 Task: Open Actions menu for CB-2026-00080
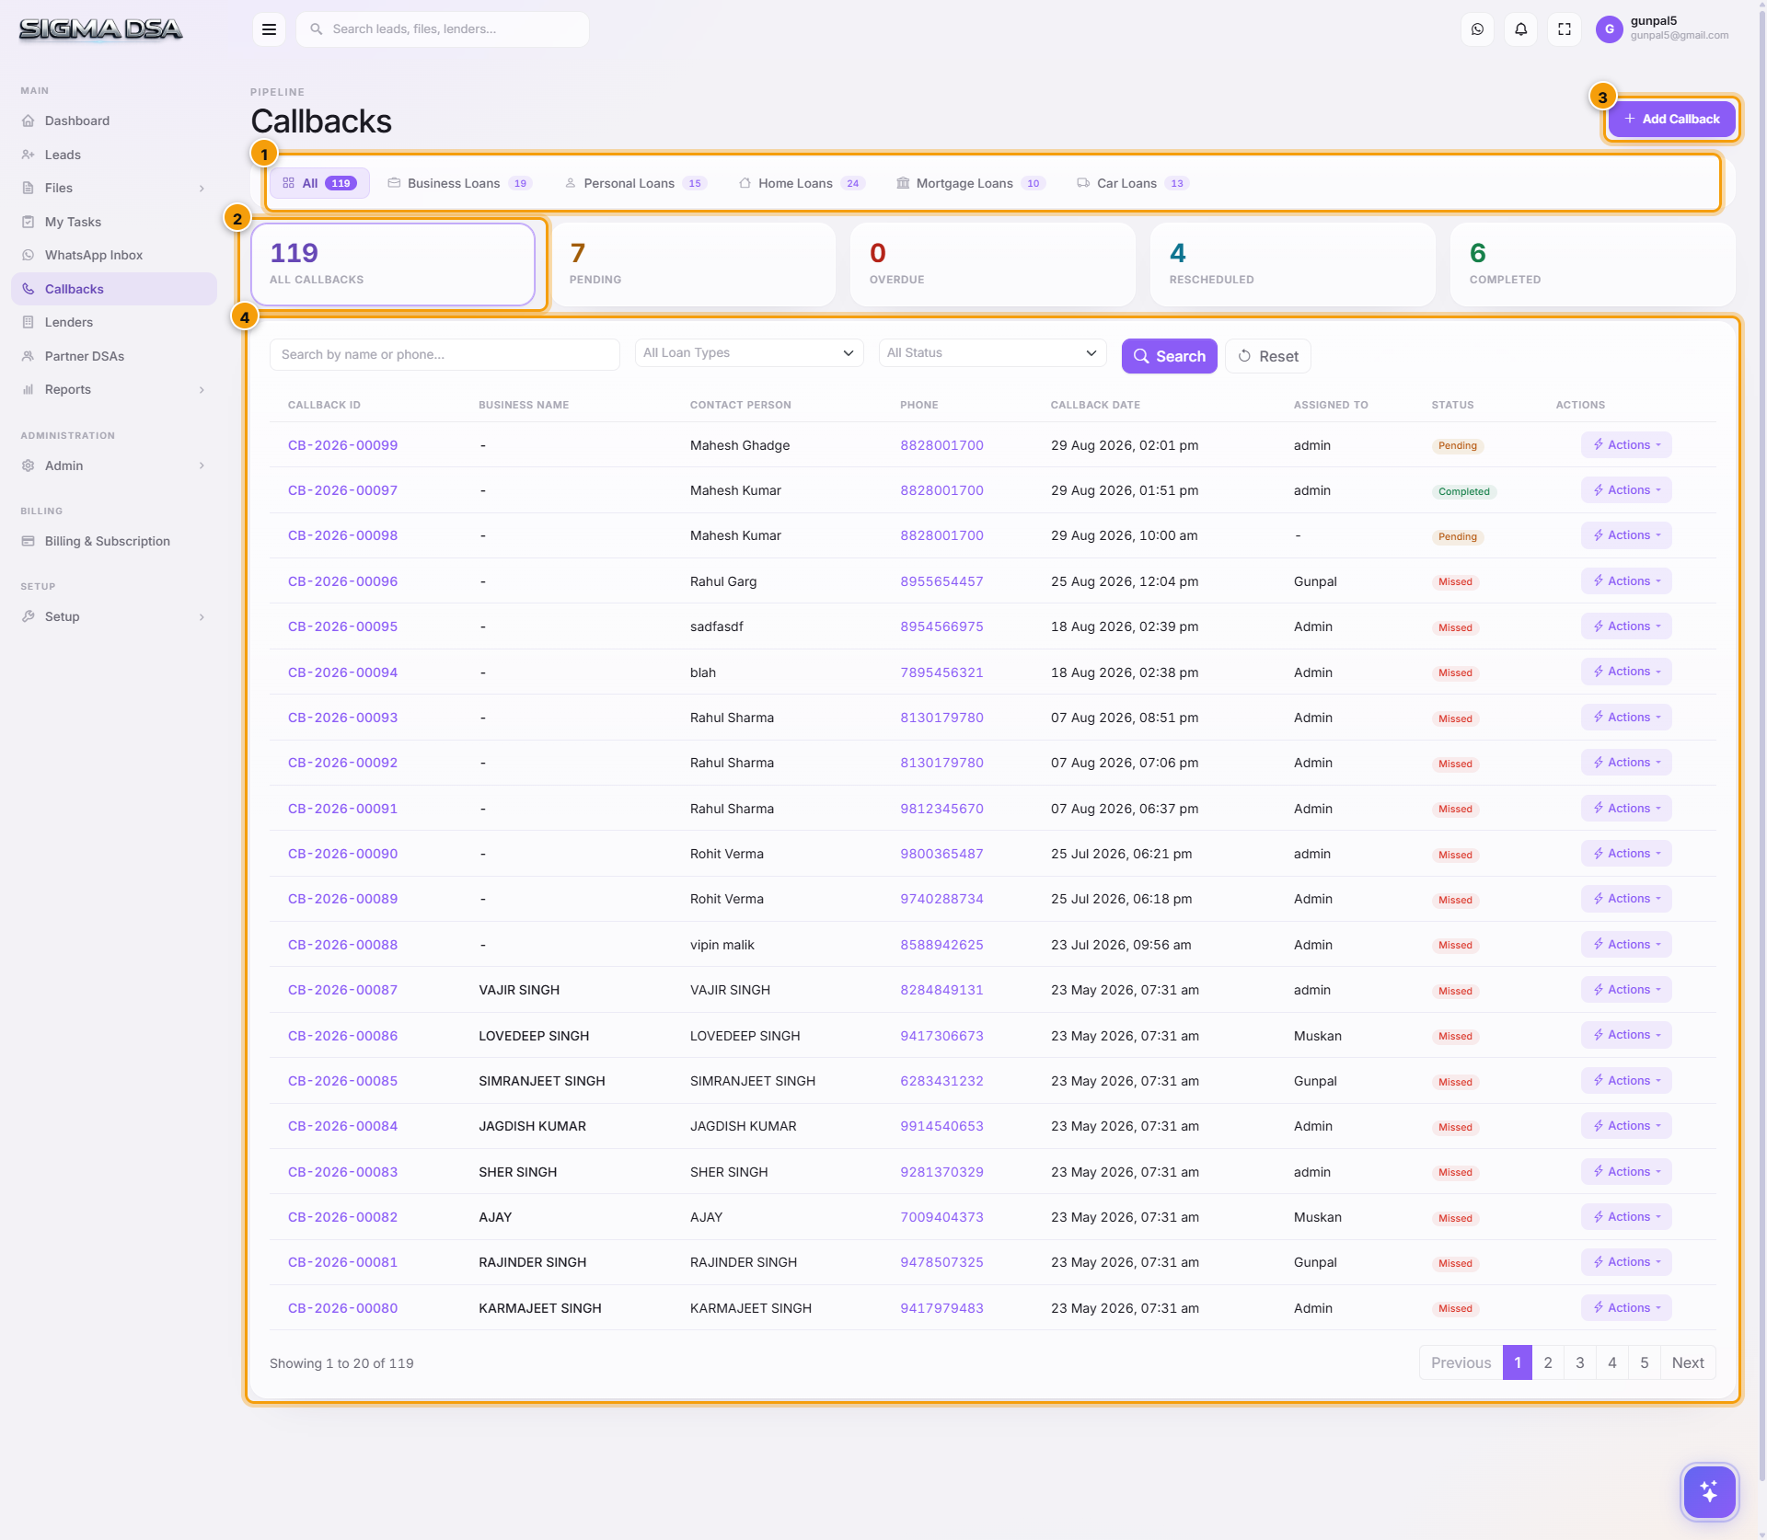1626,1308
